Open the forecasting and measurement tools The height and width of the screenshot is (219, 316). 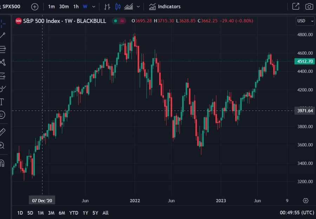tap(2, 76)
